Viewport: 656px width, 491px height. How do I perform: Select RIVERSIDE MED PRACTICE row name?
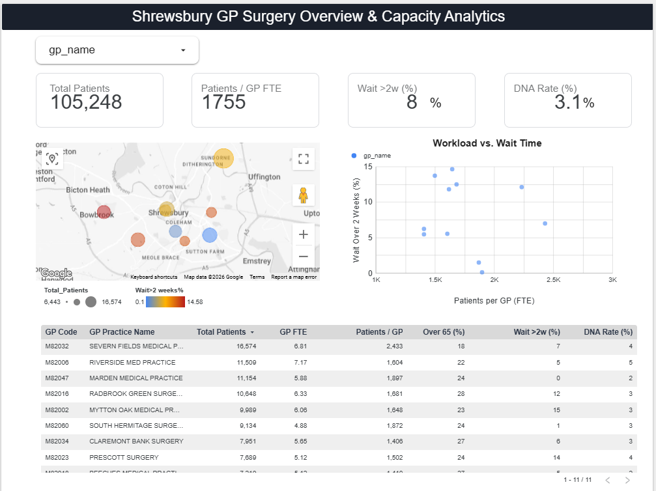click(x=132, y=363)
